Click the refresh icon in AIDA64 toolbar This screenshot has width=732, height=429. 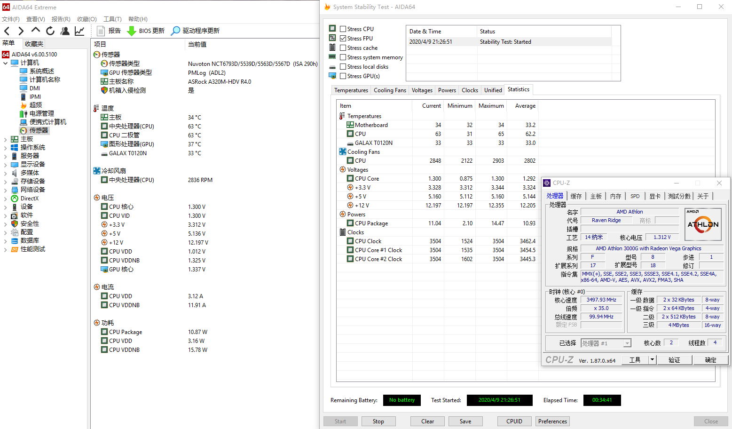(x=50, y=31)
